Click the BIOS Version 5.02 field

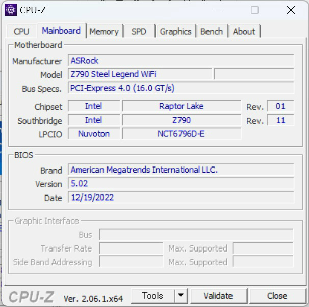(x=181, y=183)
